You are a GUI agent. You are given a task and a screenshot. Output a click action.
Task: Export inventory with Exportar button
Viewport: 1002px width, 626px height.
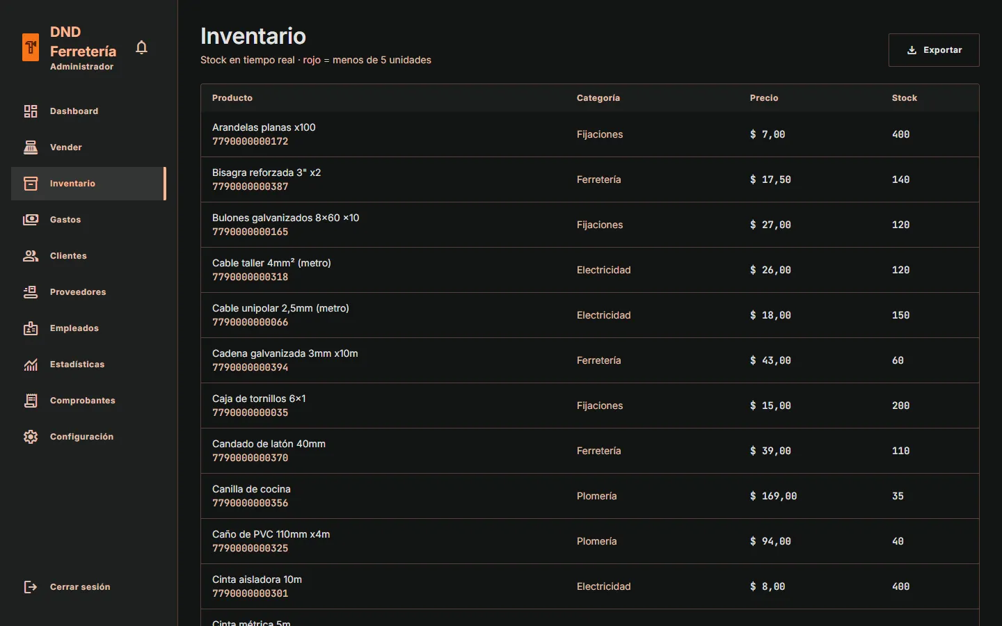(x=934, y=50)
